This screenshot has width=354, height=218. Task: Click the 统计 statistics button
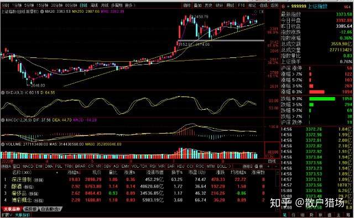[x=219, y=5]
